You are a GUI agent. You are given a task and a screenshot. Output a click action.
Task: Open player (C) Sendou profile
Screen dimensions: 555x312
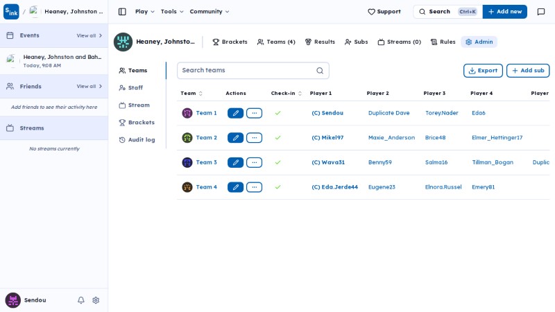[327, 113]
